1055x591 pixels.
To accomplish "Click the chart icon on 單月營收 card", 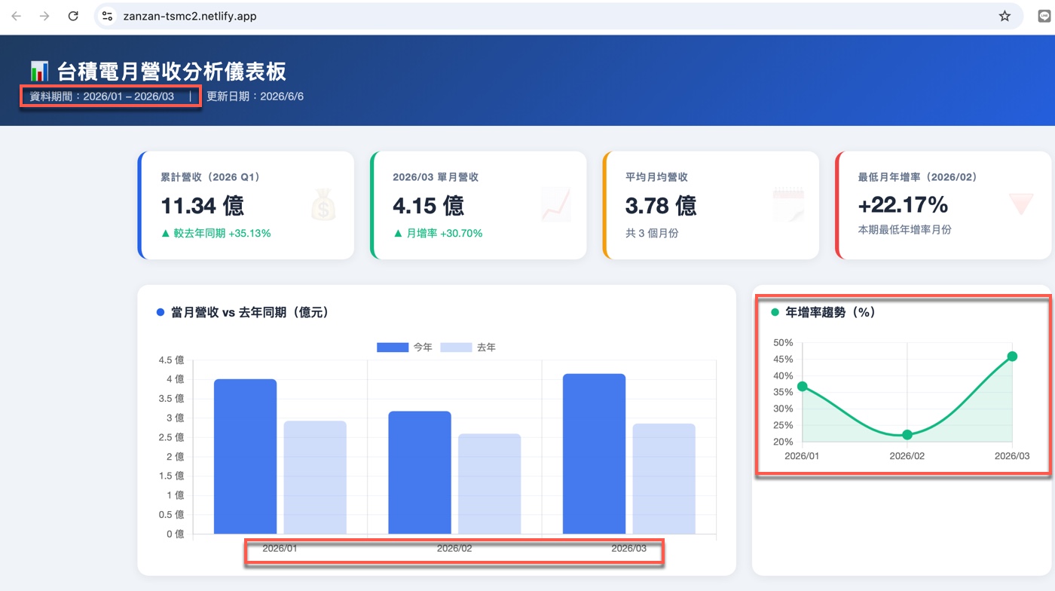I will (556, 205).
